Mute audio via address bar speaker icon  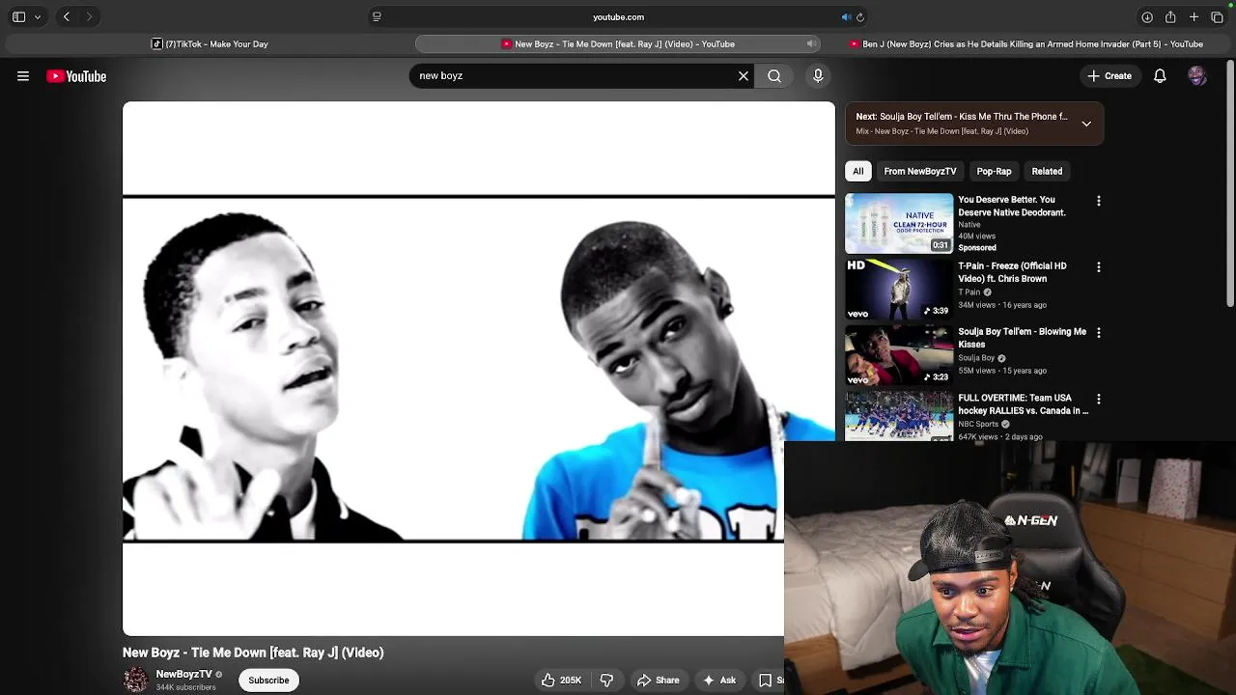[846, 16]
